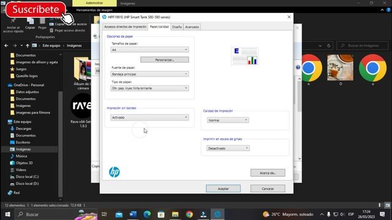392x220 pixels.
Task: Select the Papel/calidad tab
Action: pyautogui.click(x=159, y=27)
